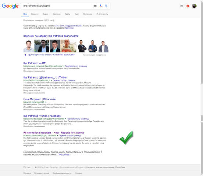Open the fifth thumbnail, man with arms crossed in dark suit
Viewport: 203px width, 176px height.
pos(82,46)
